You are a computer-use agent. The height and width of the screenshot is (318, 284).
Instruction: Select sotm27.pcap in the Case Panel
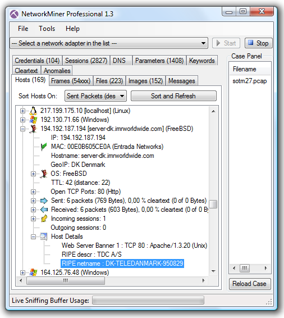coord(250,81)
